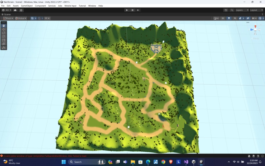Expand the scene effects dropdown arrow
265x166 pixels.
click(x=243, y=18)
